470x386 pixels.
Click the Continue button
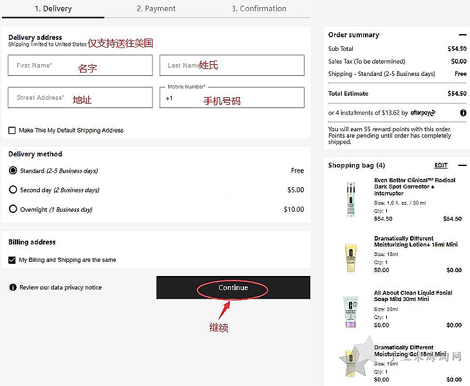pos(233,288)
